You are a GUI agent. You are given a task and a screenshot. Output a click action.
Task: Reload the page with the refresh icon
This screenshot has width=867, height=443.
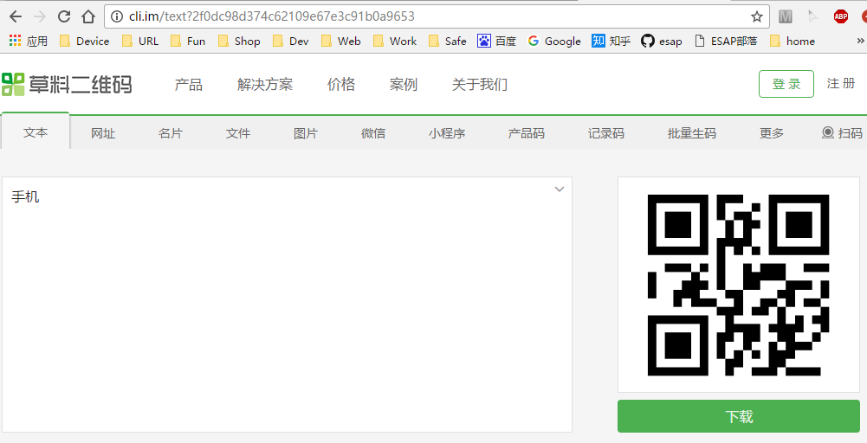[64, 16]
